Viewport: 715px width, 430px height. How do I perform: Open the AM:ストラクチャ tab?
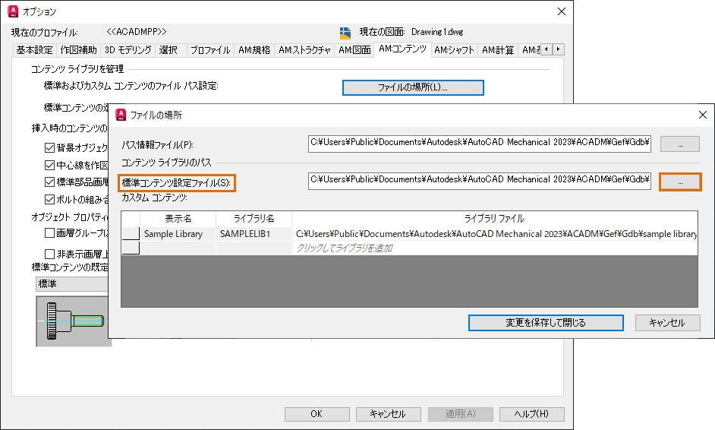click(304, 49)
